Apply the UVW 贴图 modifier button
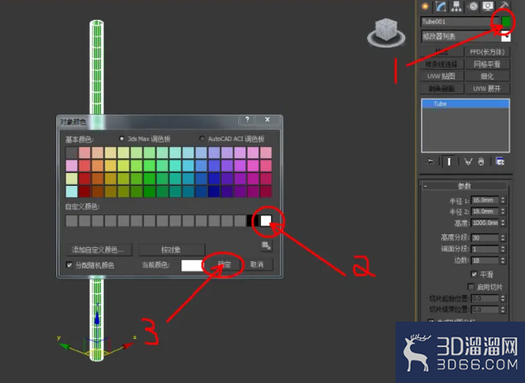The image size is (525, 383). 441,76
